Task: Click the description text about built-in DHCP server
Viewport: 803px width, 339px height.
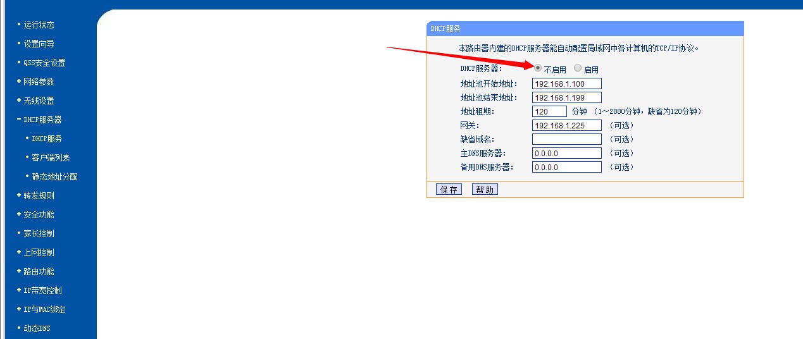Action: tap(578, 48)
